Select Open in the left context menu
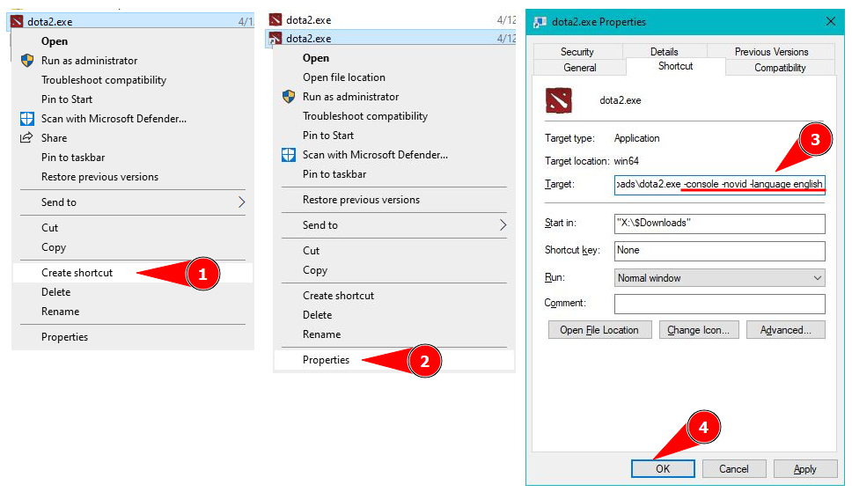The width and height of the screenshot is (852, 492). point(55,41)
